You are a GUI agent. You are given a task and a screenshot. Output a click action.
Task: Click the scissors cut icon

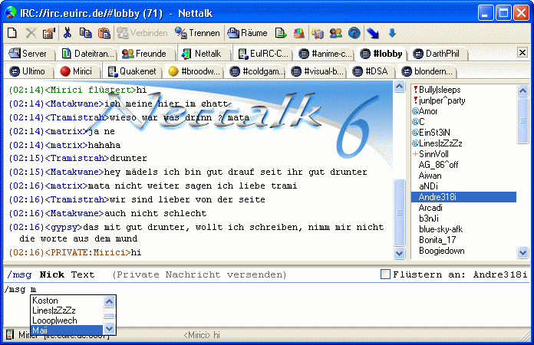click(x=68, y=33)
